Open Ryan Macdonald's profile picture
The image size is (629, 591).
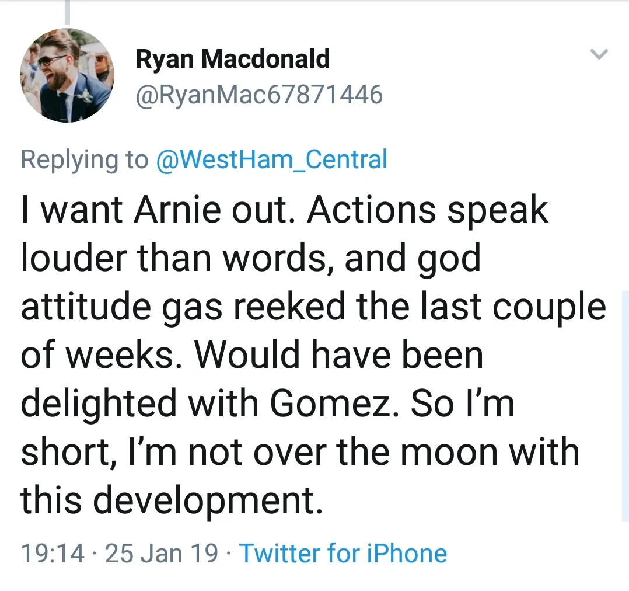click(x=67, y=75)
